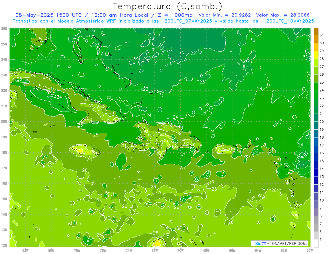The width and height of the screenshot is (329, 254).
Task: Click the 68W longitude axis label
Action: [206, 250]
